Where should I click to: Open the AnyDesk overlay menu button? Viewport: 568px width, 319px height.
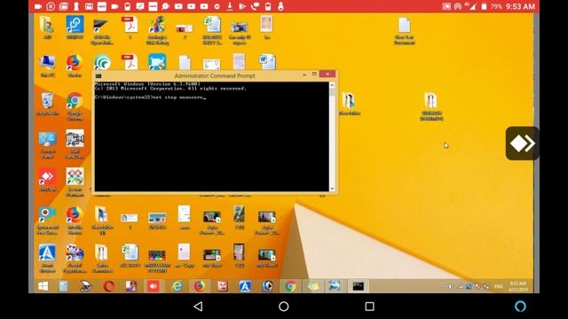(522, 144)
